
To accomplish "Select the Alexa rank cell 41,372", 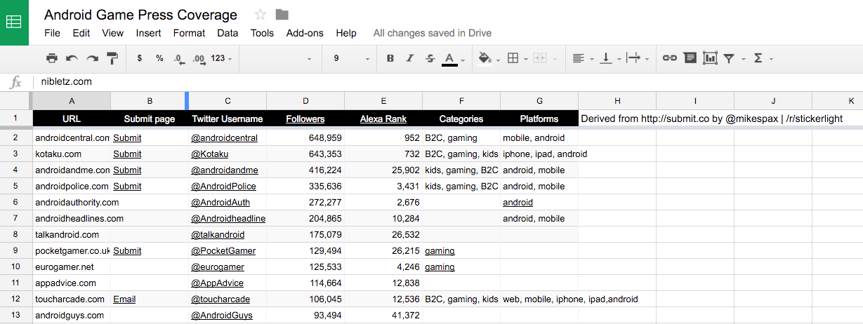I will tap(383, 316).
